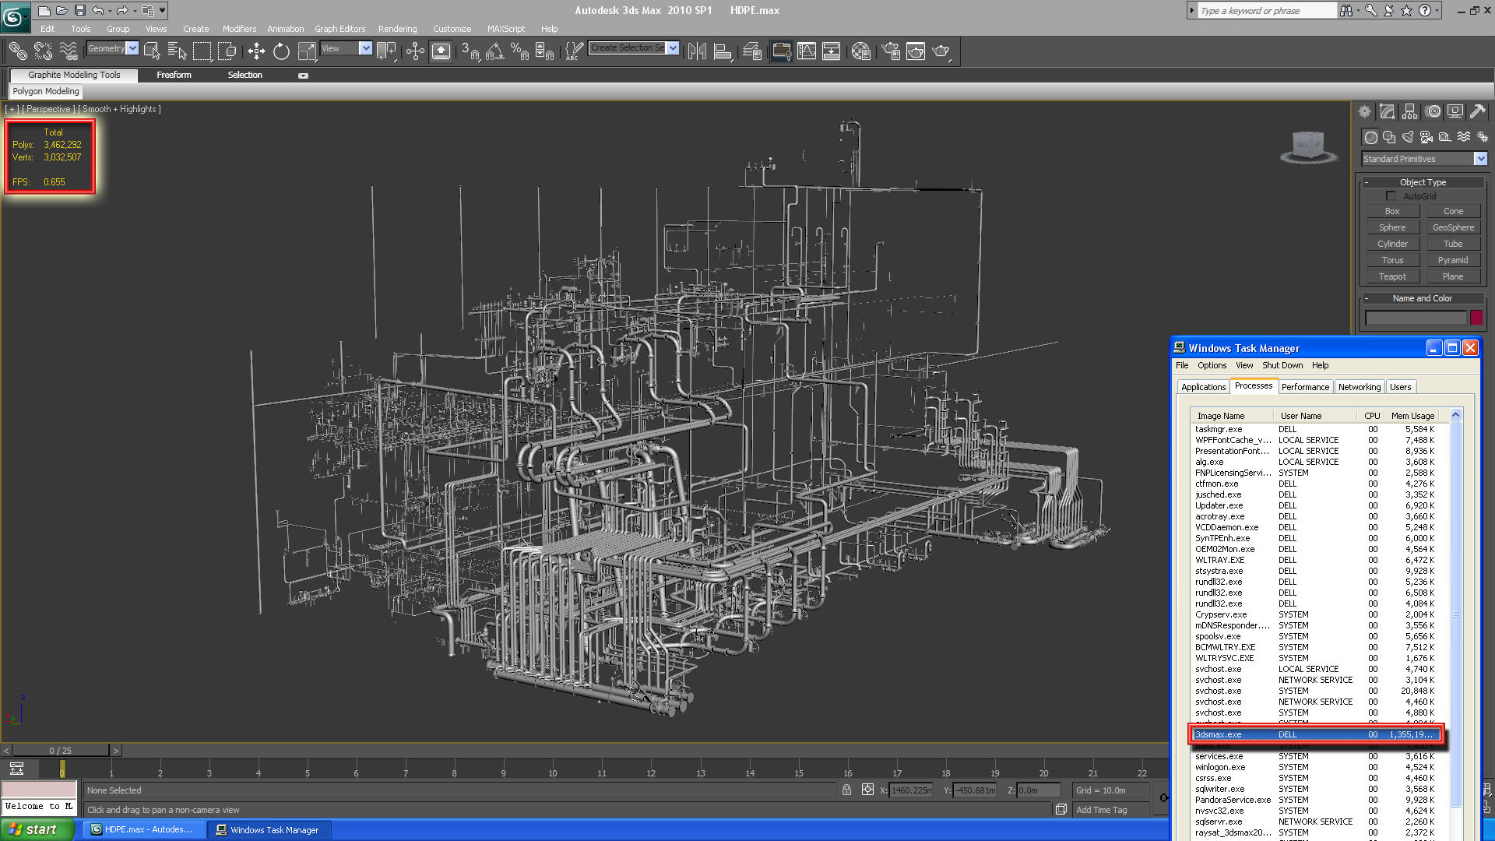Create a Teapot primitive
The image size is (1495, 841).
1392,276
